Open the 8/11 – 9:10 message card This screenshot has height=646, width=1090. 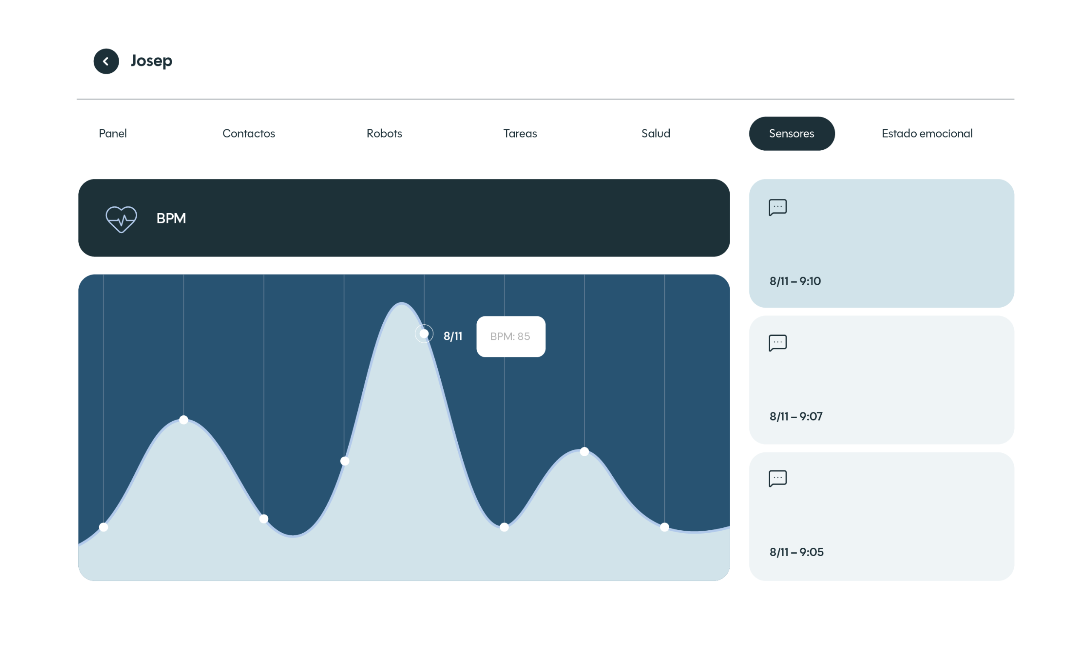click(x=881, y=244)
